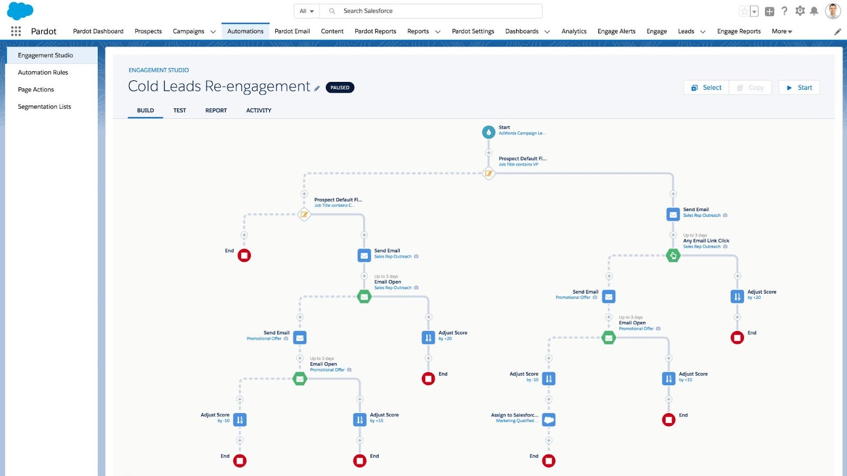The height and width of the screenshot is (476, 847).
Task: Click the preview eye beside Promotional Offer email
Action: pyautogui.click(x=286, y=338)
